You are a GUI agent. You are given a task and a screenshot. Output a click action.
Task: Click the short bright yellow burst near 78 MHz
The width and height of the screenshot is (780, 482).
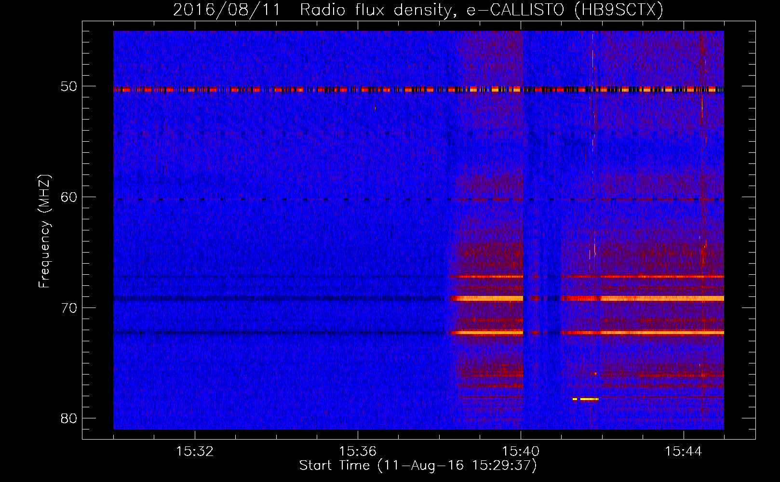[586, 399]
